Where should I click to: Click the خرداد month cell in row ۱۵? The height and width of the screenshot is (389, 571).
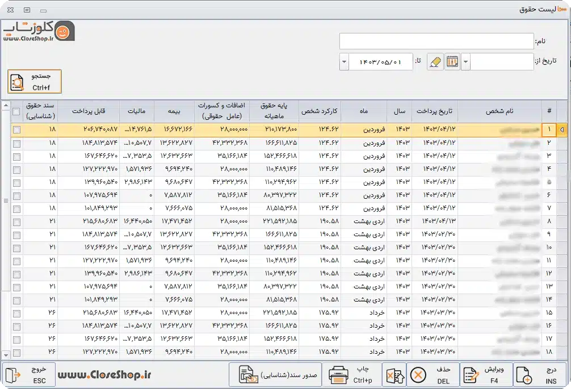[x=363, y=313]
